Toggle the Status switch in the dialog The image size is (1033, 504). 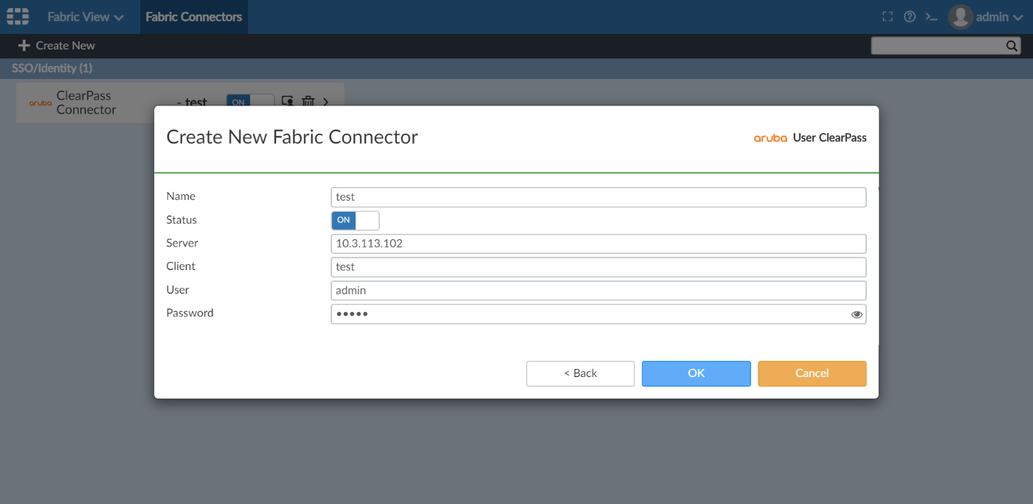355,220
